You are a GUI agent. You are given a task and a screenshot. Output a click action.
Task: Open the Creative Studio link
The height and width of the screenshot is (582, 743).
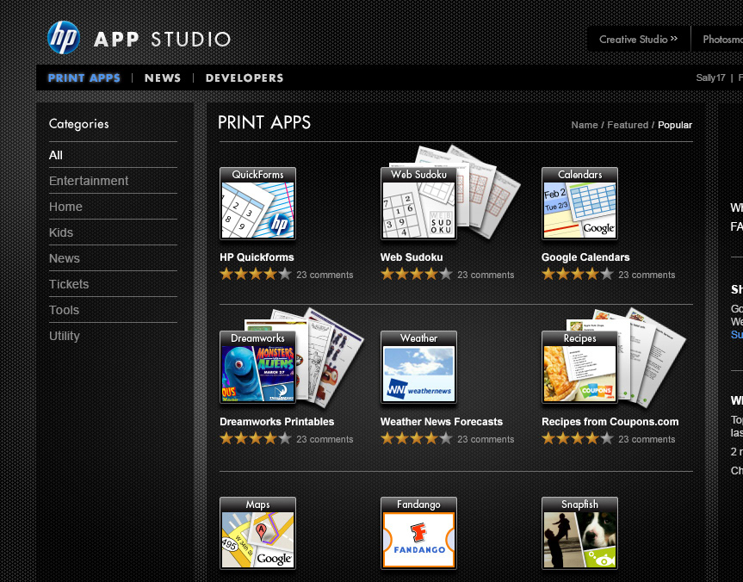click(x=638, y=40)
